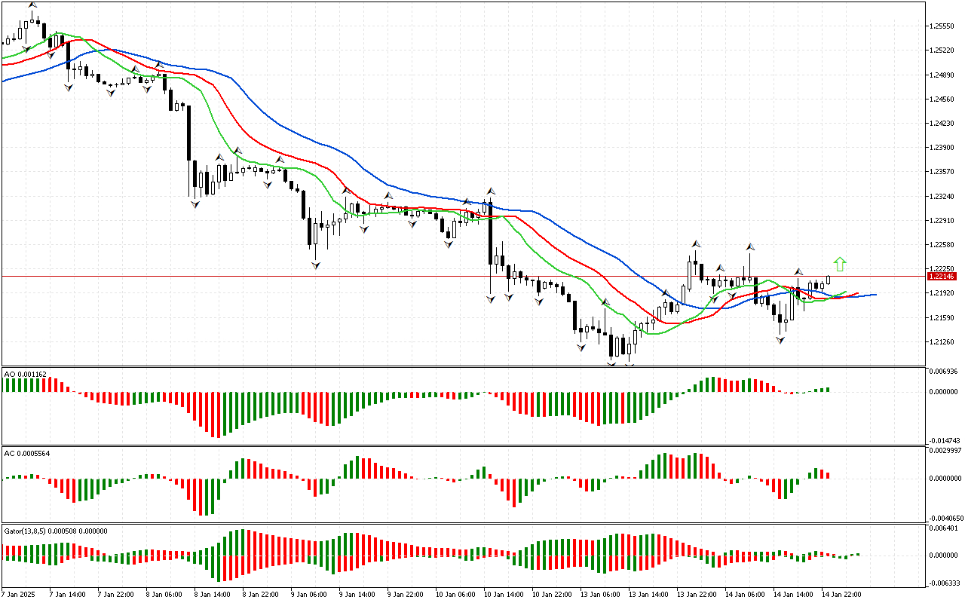
Task: Click the AO 0.001162 indicator label
Action: tap(25, 374)
